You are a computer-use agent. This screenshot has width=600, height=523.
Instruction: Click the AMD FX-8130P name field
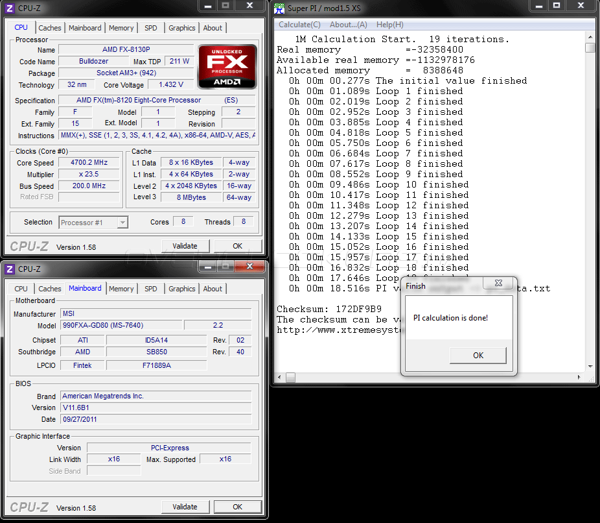click(126, 49)
